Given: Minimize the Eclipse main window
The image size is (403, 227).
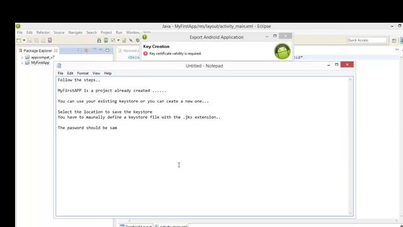Looking at the screenshot, I should point(392,26).
